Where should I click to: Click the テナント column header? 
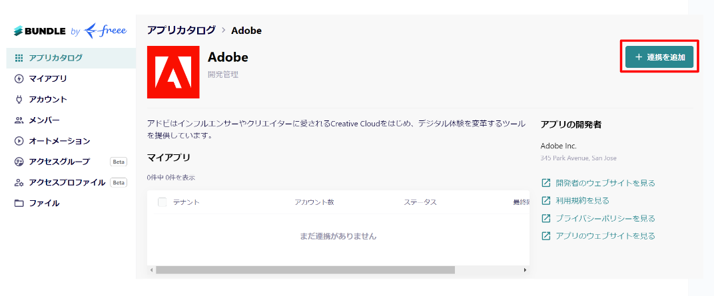pyautogui.click(x=186, y=202)
